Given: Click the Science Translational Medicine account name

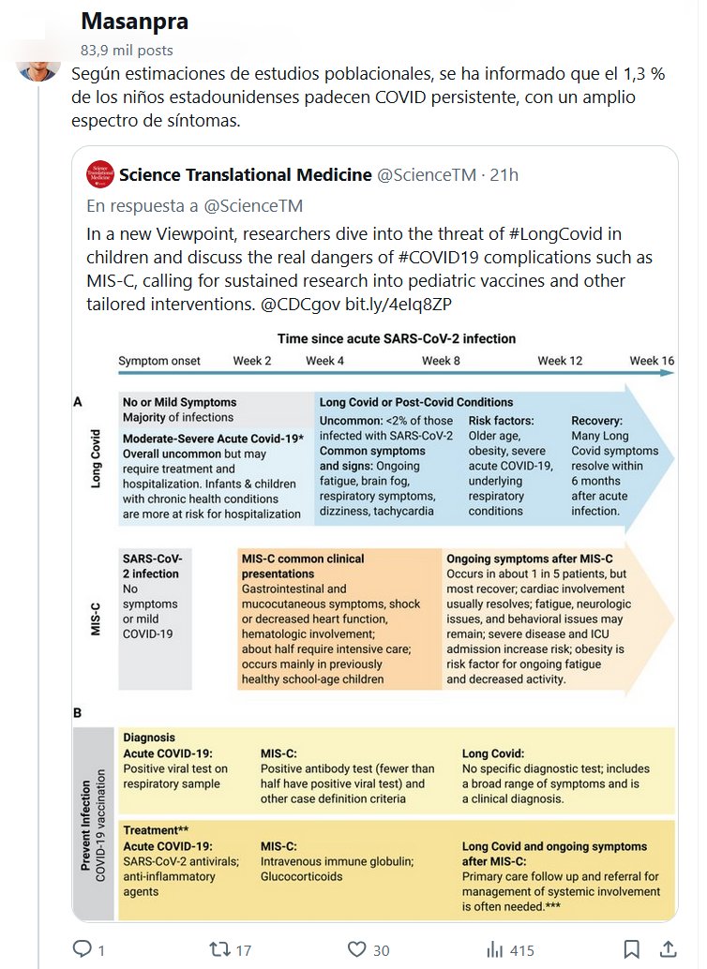Looking at the screenshot, I should point(244,174).
